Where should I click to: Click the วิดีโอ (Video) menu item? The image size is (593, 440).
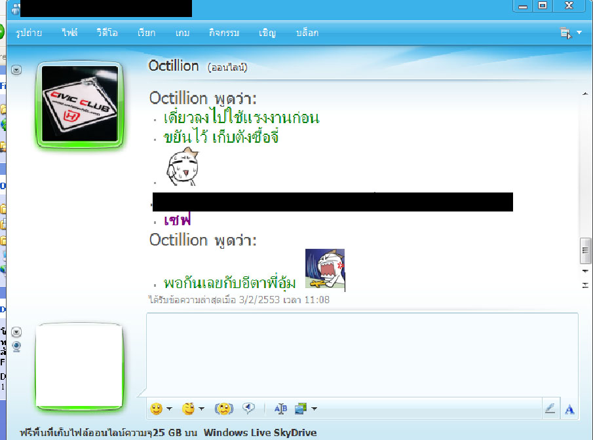pyautogui.click(x=107, y=32)
